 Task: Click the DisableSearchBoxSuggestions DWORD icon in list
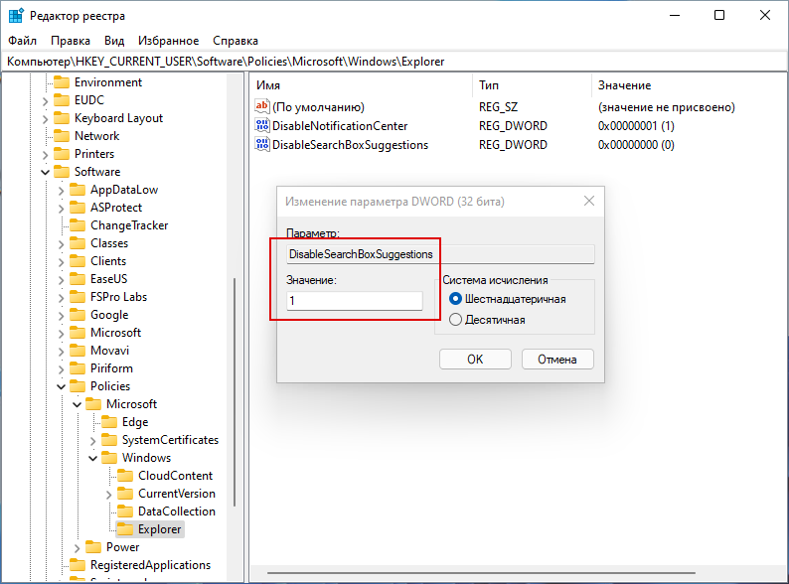coord(262,144)
